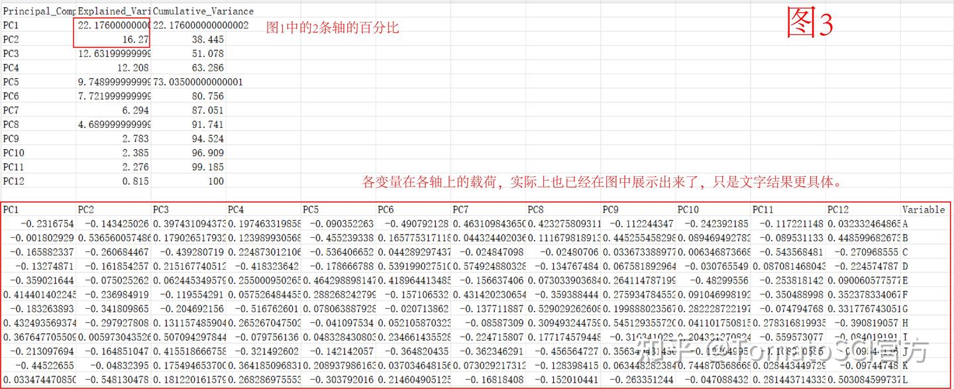The width and height of the screenshot is (954, 389).
Task: Select the PC5 explained variance cell
Action: click(113, 81)
